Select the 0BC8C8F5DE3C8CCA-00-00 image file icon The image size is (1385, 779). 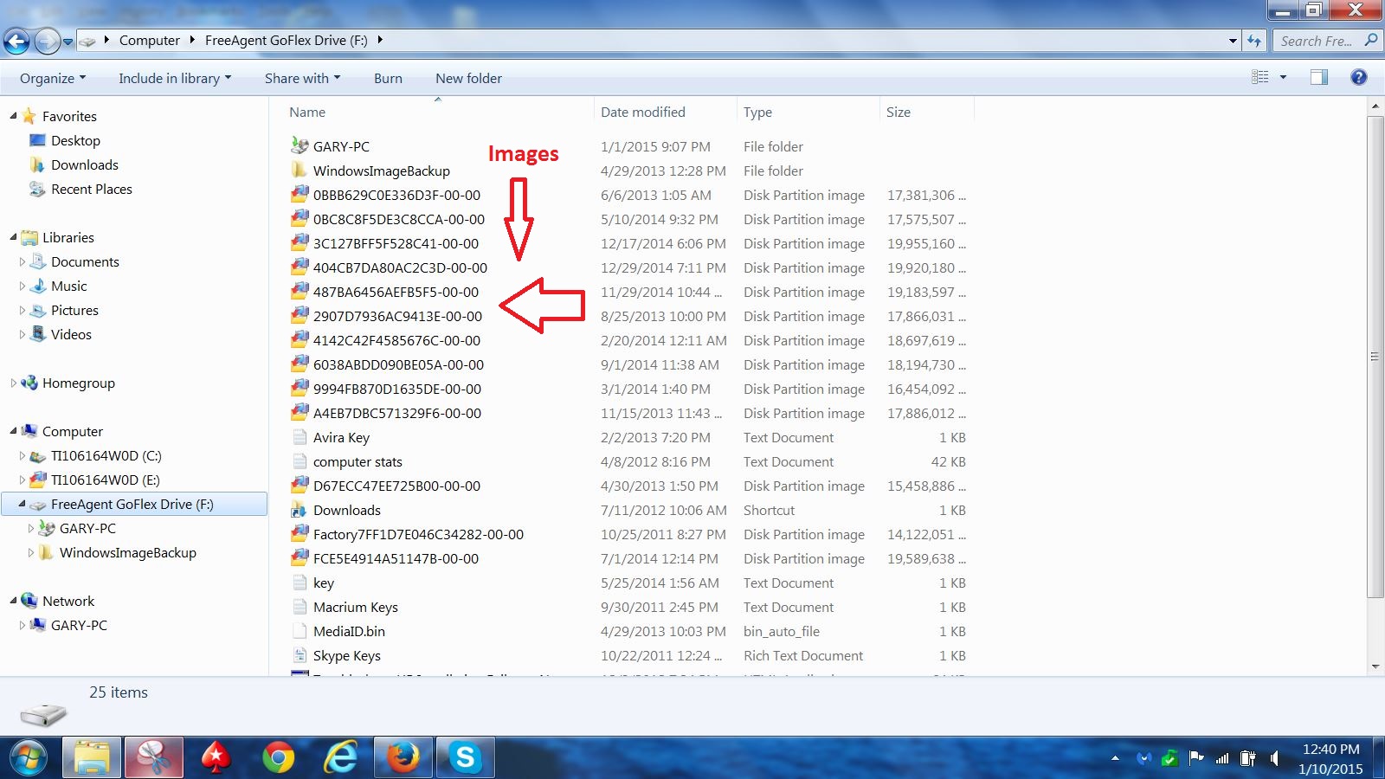click(300, 218)
